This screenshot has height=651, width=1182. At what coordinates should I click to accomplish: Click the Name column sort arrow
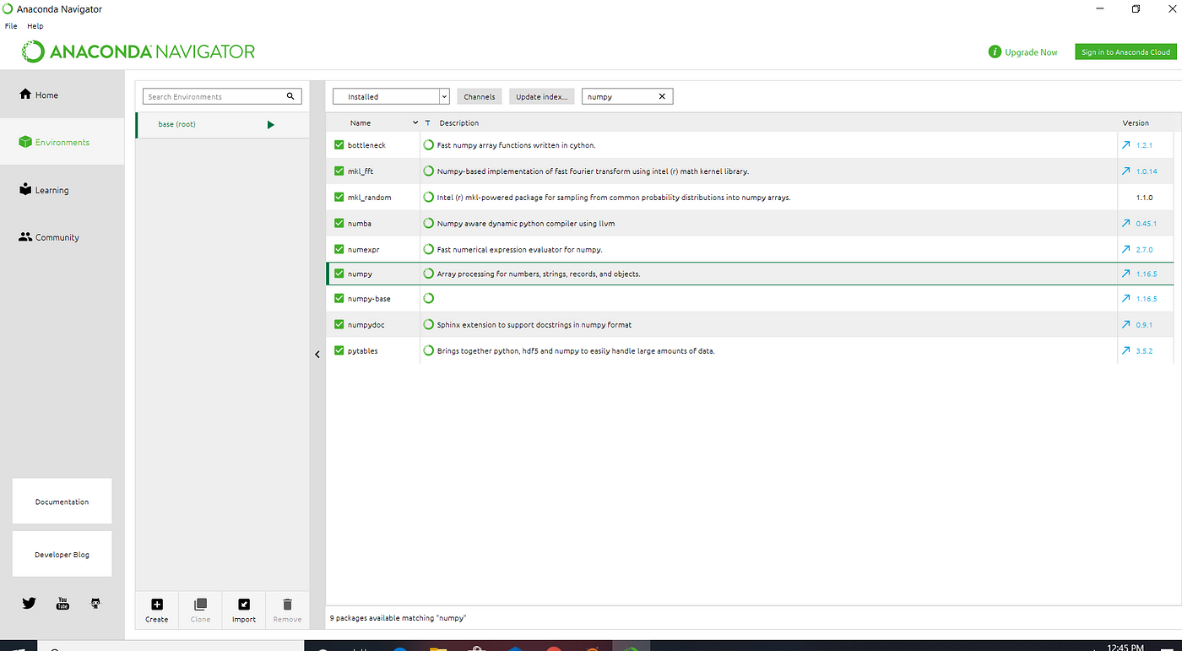[415, 123]
